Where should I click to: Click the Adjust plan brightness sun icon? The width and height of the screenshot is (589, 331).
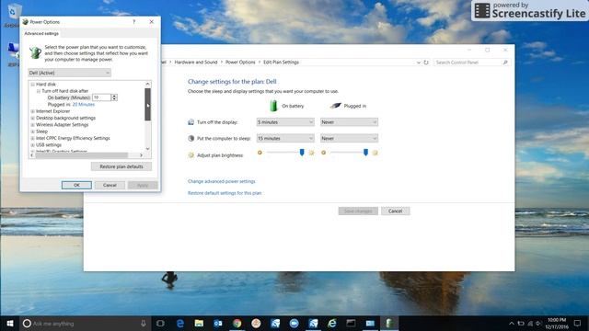coord(191,155)
